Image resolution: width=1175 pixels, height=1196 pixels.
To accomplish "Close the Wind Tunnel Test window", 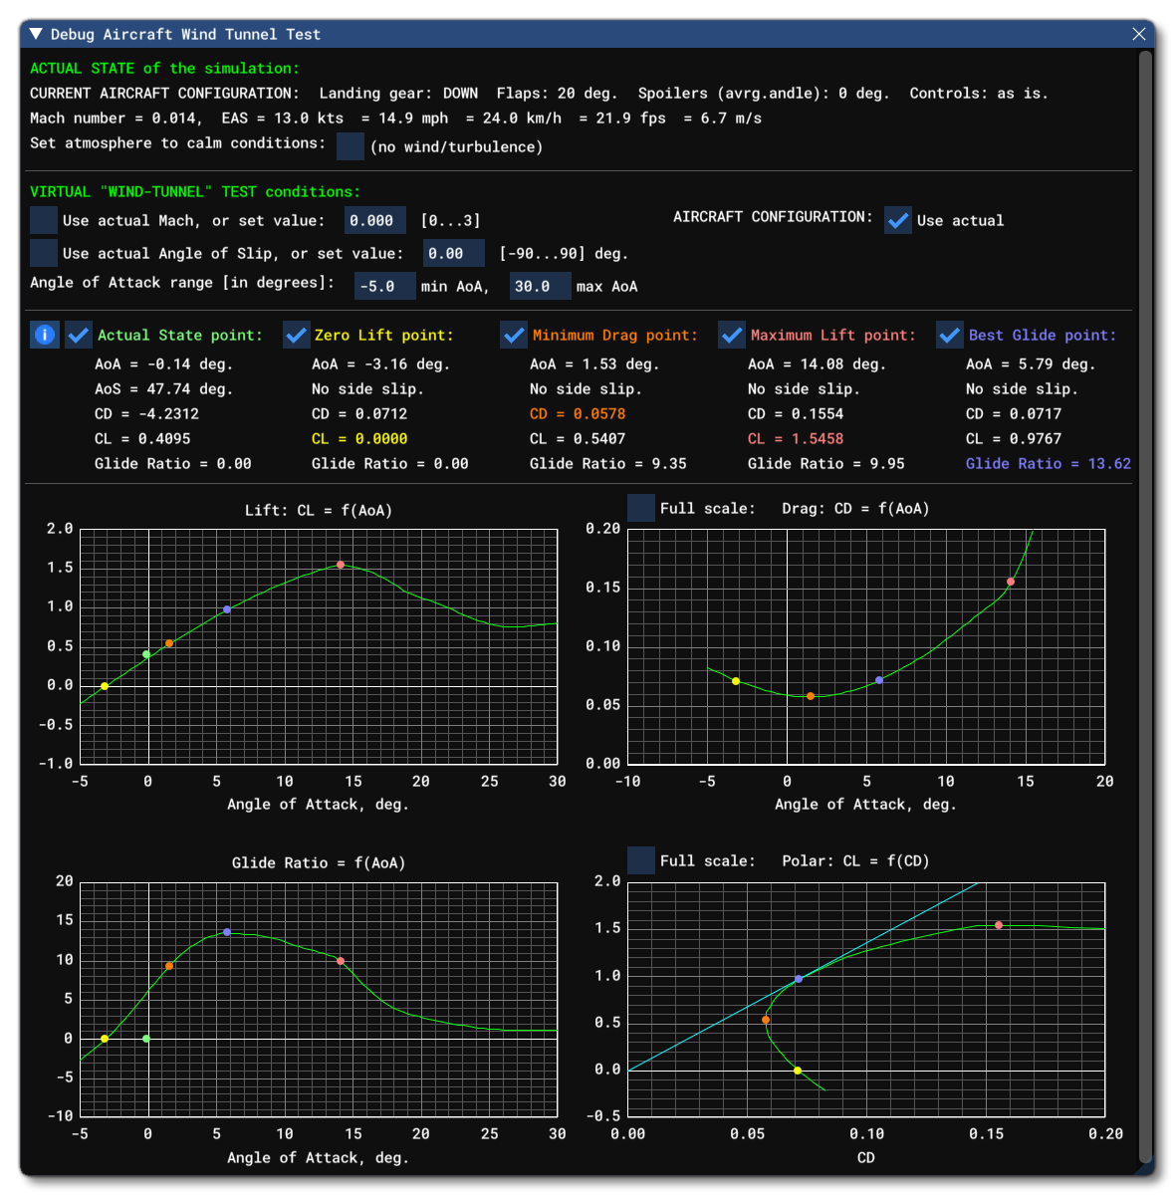I will click(x=1138, y=35).
